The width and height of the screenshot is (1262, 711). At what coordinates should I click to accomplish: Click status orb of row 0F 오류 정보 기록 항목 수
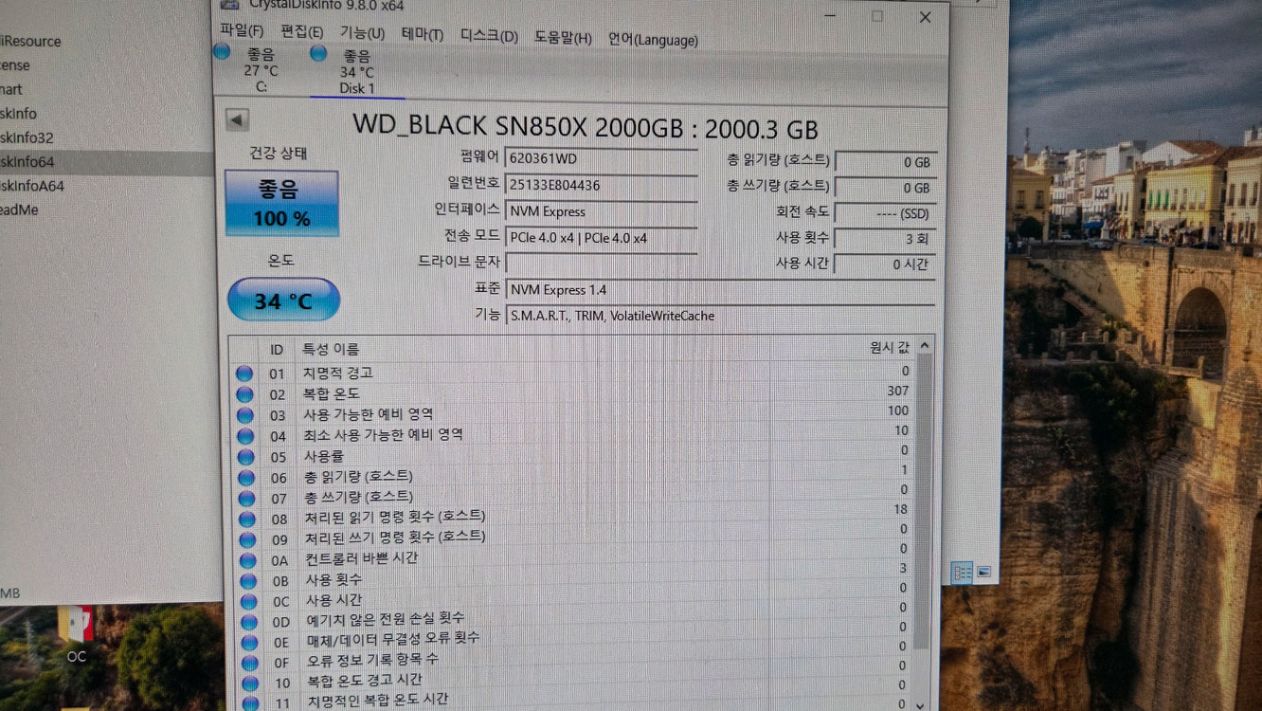pyautogui.click(x=250, y=663)
